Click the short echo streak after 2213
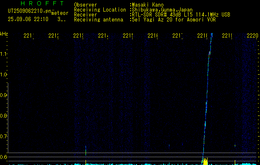The height and width of the screenshot is (165, 260). pos(86,151)
